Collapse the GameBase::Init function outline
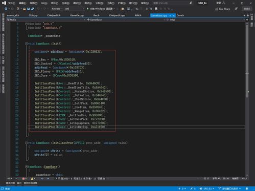The image size is (255, 191). click(x=27, y=44)
